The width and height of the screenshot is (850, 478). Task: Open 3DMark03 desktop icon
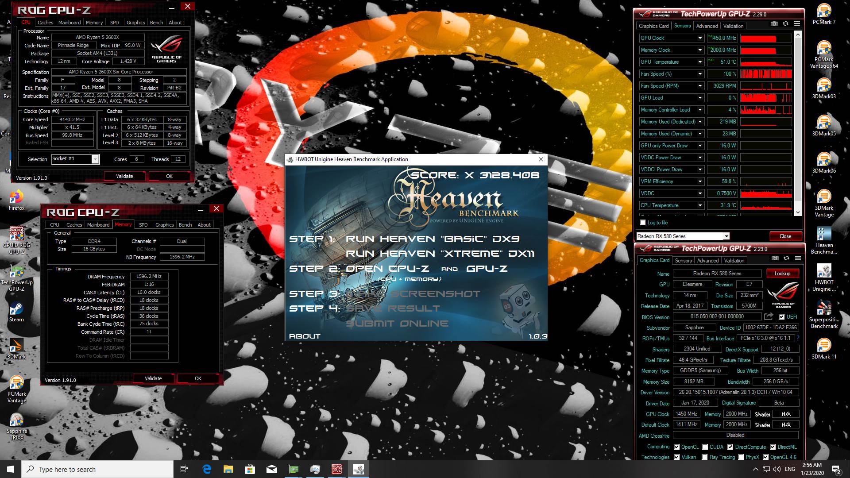coord(824,89)
